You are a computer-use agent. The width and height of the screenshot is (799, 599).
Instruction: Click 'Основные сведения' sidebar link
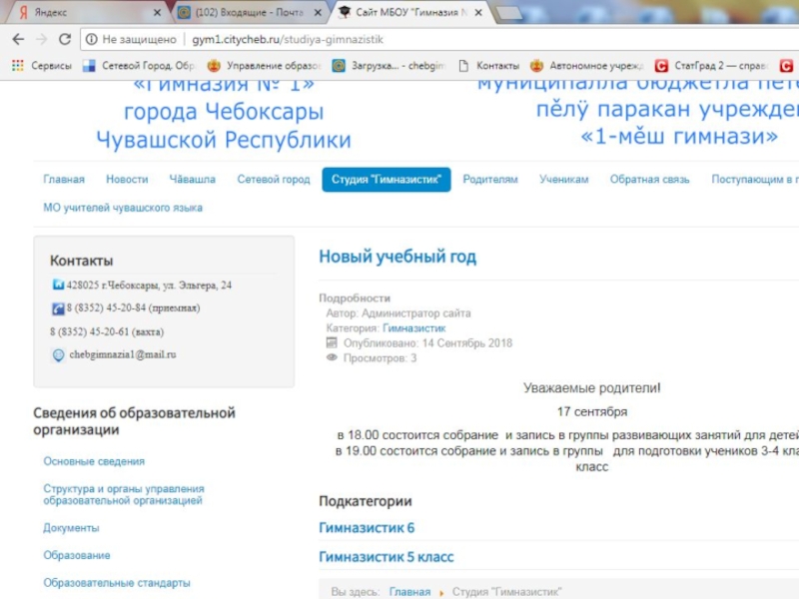(x=94, y=461)
